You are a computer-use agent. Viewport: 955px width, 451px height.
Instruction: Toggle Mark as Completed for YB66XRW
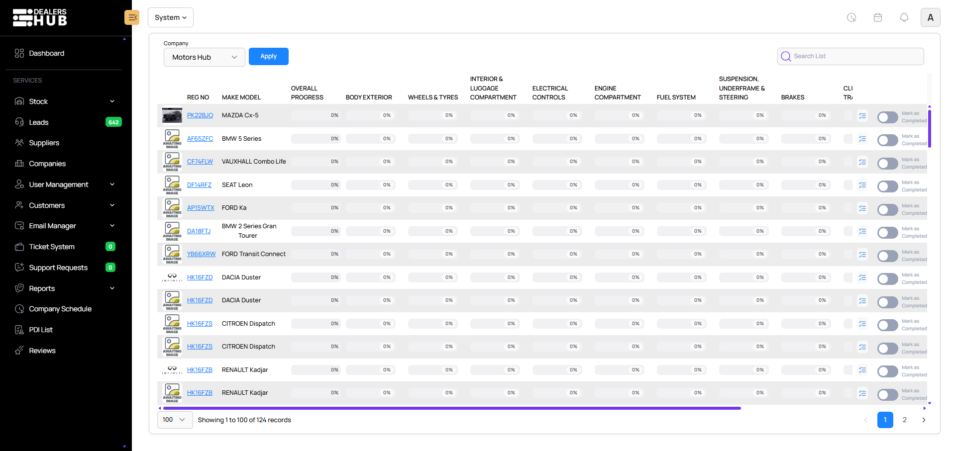[887, 256]
